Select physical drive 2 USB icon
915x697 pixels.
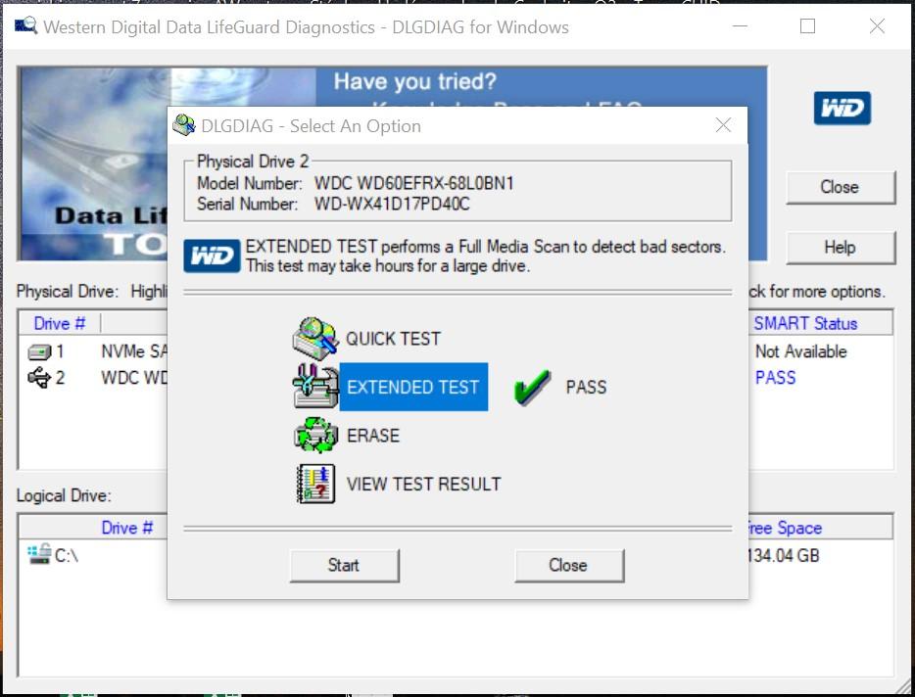(x=39, y=378)
